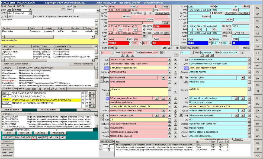Click the red Glare field showing 20/200
This screenshot has height=159, width=263.
tap(118, 43)
